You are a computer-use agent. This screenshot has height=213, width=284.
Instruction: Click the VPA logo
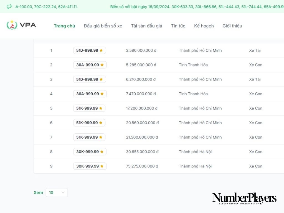click(x=21, y=25)
